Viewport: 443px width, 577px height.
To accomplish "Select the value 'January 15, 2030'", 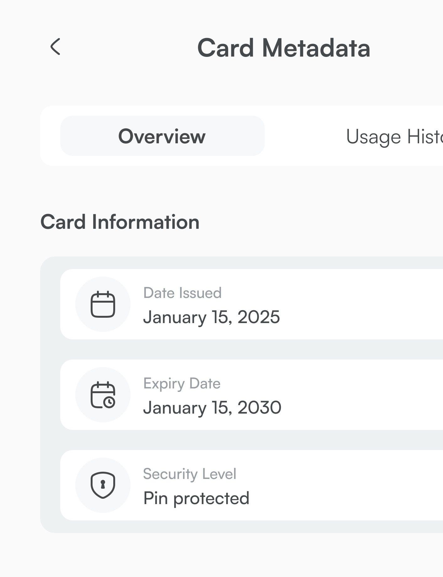I will point(212,407).
